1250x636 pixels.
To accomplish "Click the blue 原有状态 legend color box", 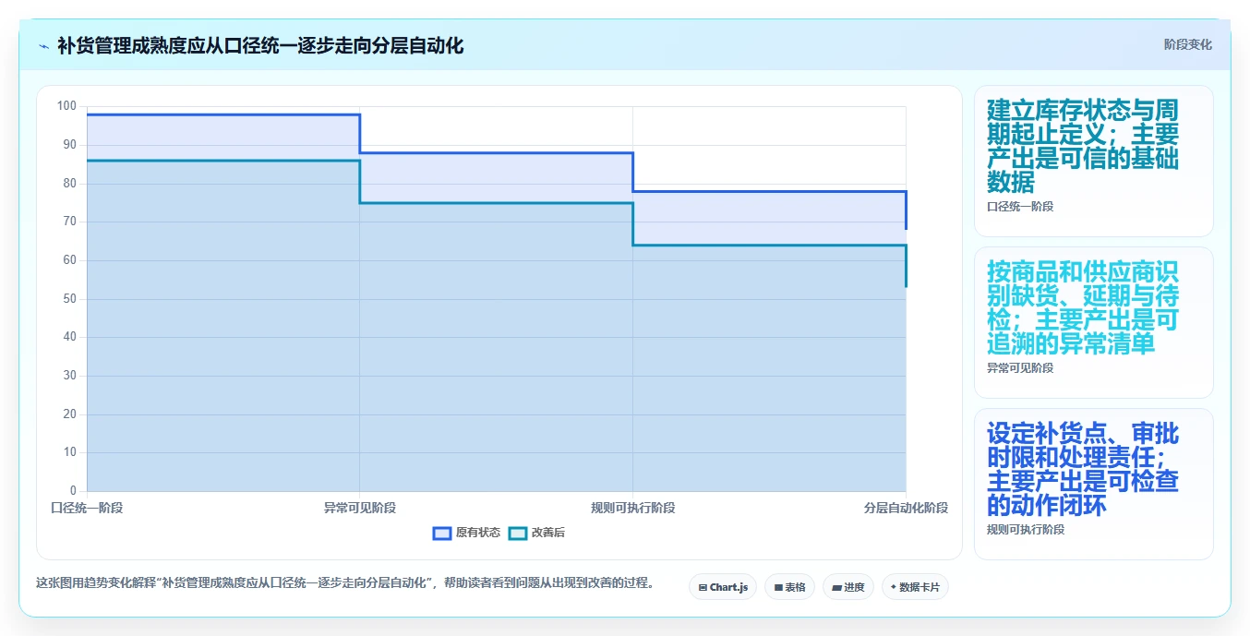I will click(442, 533).
